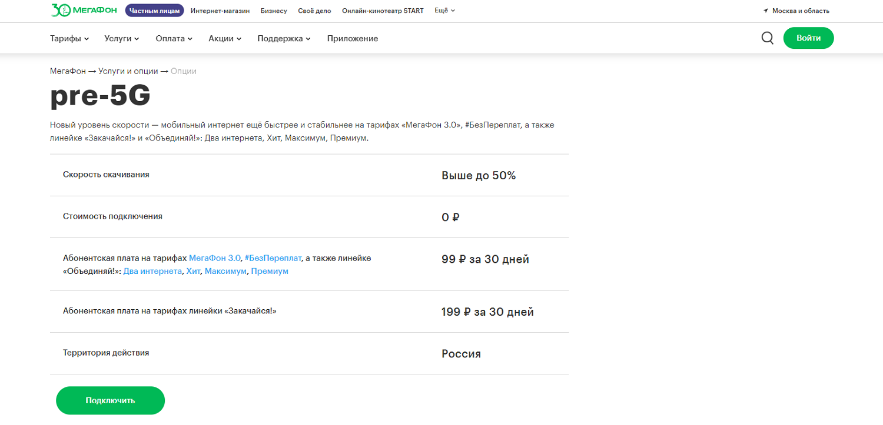Change region Москва и область

tap(801, 11)
